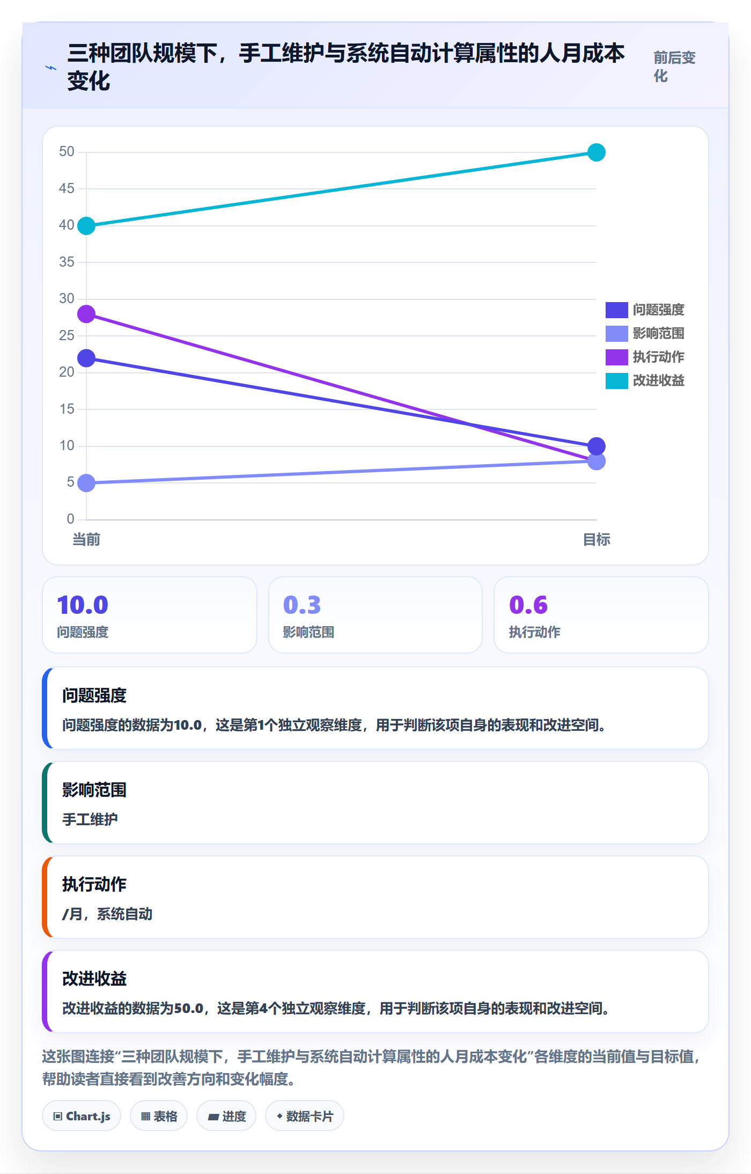
Task: Click the 影响范围 data point at 目标
Action: click(597, 461)
